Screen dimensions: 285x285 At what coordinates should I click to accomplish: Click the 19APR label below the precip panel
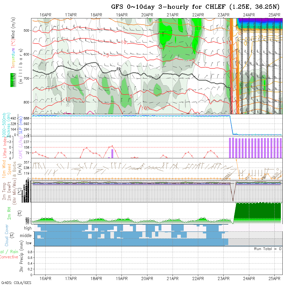(122, 279)
